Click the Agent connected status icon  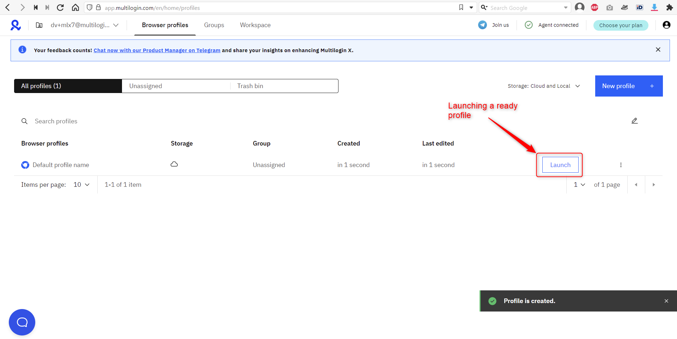pos(529,25)
